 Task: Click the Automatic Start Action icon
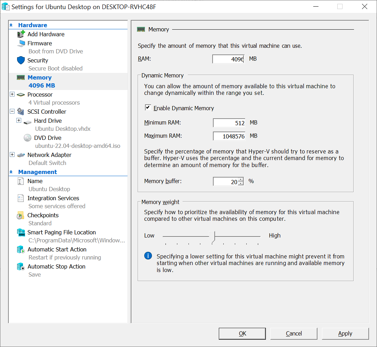pos(21,250)
